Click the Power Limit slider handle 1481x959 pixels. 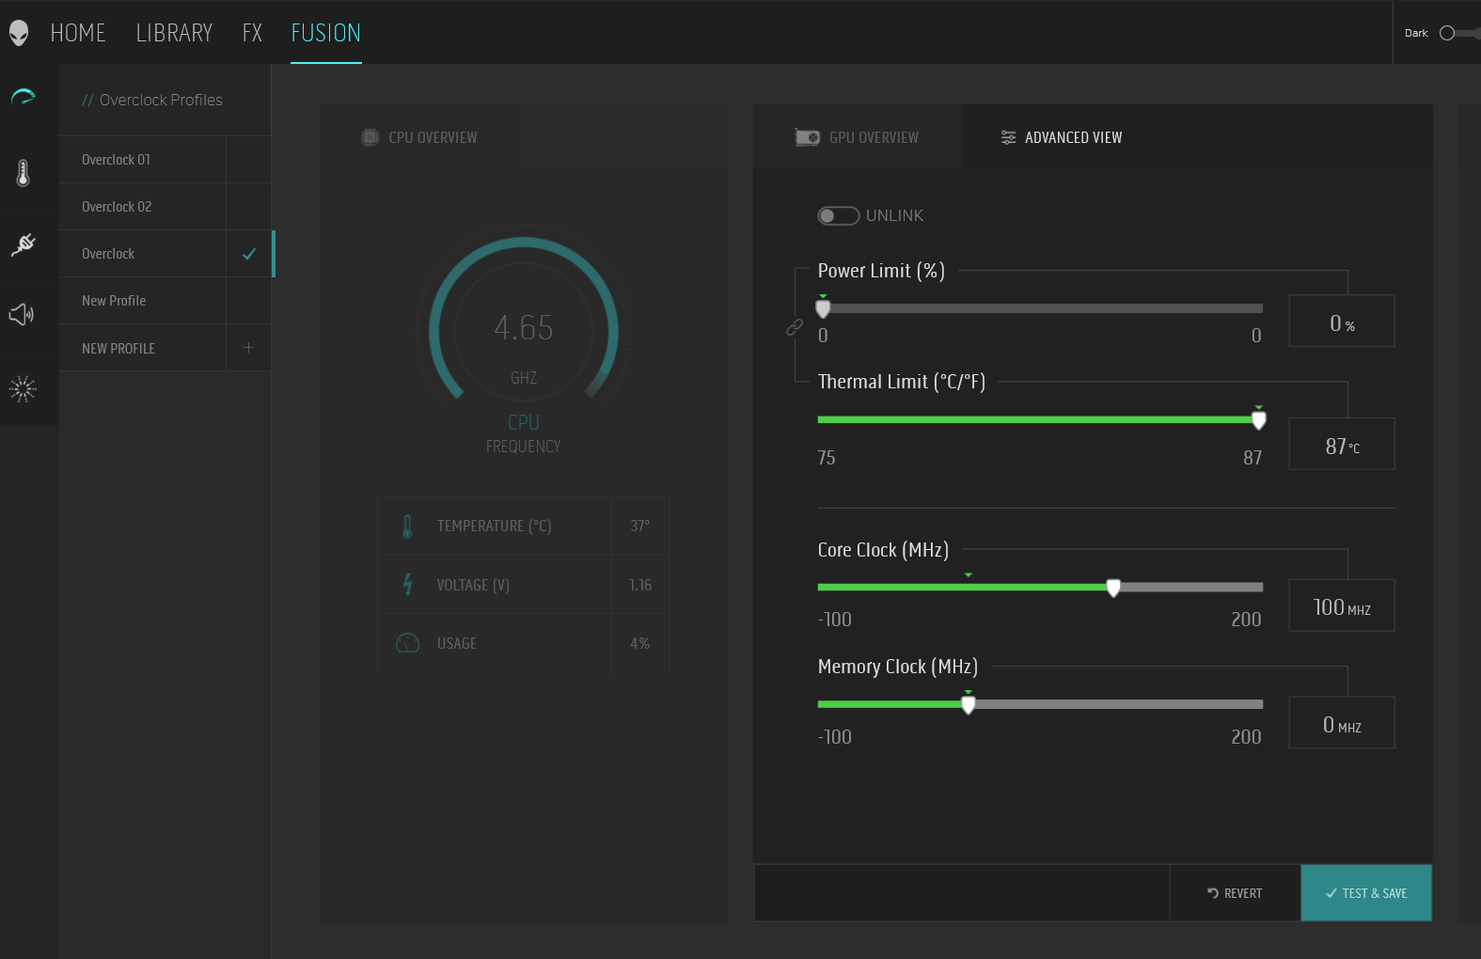[823, 308]
